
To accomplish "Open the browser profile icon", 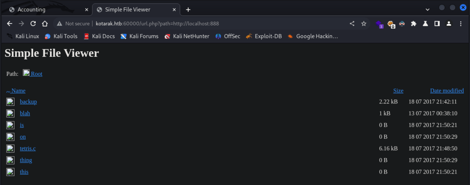I will [448, 23].
